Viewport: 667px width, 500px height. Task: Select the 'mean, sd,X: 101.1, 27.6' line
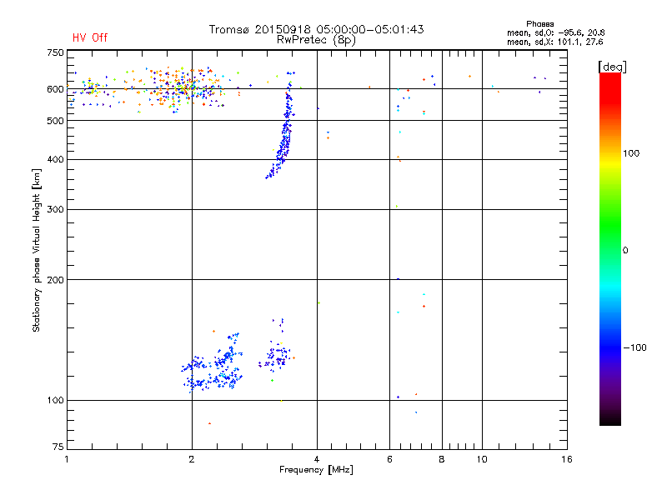554,42
